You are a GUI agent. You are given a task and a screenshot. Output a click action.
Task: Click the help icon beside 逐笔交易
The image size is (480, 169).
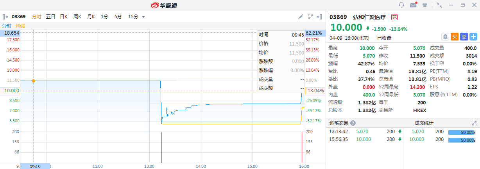[353, 123]
